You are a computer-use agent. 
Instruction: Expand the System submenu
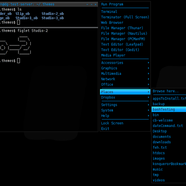point(125,110)
